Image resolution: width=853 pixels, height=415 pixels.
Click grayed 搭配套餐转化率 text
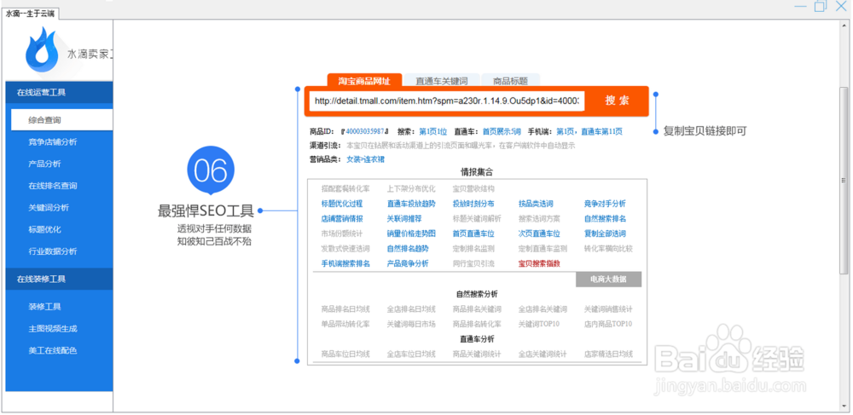pos(345,189)
